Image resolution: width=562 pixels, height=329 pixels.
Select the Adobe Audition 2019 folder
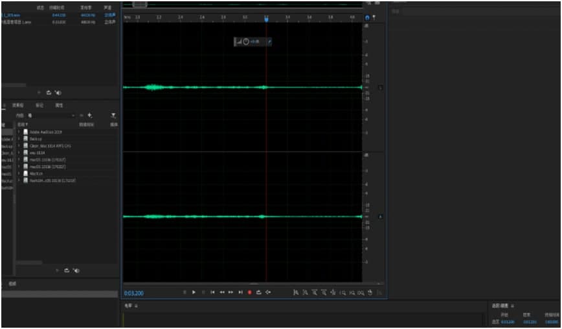tap(46, 132)
